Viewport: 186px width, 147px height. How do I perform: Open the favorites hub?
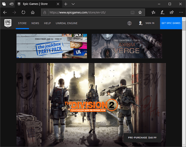click(x=153, y=12)
